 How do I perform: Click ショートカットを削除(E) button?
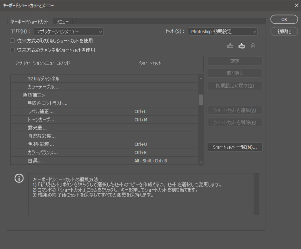coord(235,122)
